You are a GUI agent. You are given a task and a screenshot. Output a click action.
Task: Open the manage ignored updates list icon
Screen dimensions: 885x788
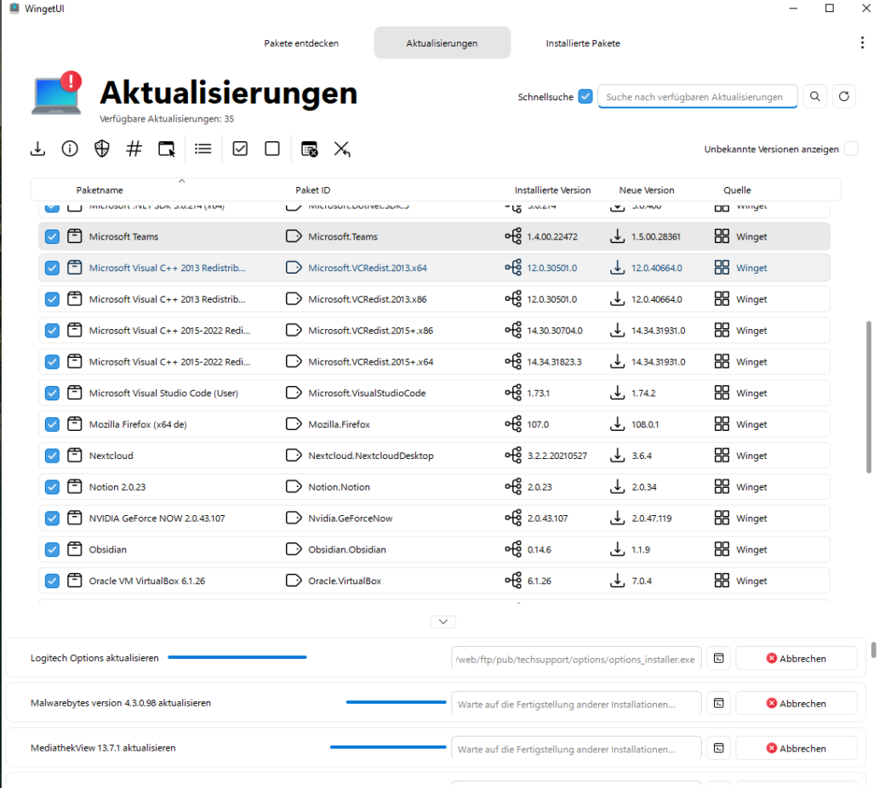203,149
